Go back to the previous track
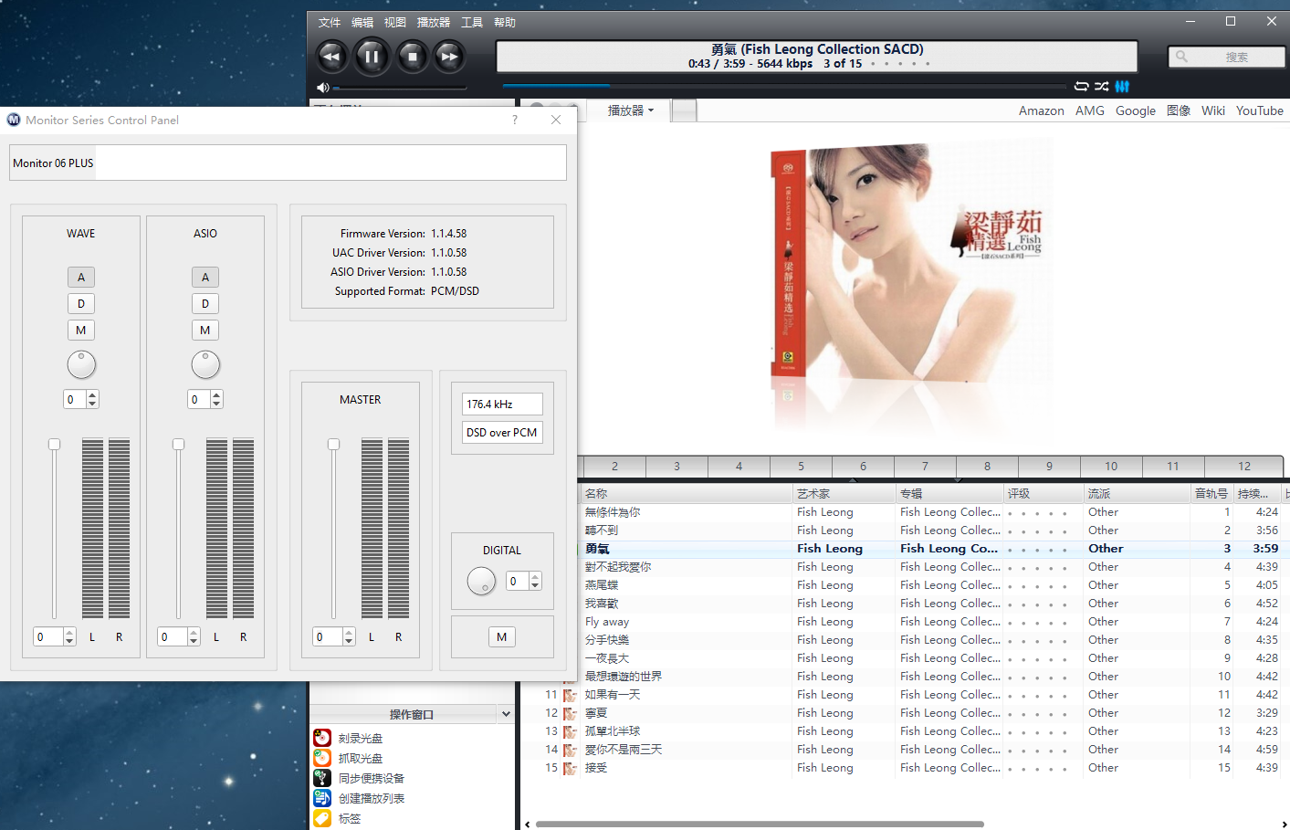This screenshot has width=1290, height=830. 331,57
